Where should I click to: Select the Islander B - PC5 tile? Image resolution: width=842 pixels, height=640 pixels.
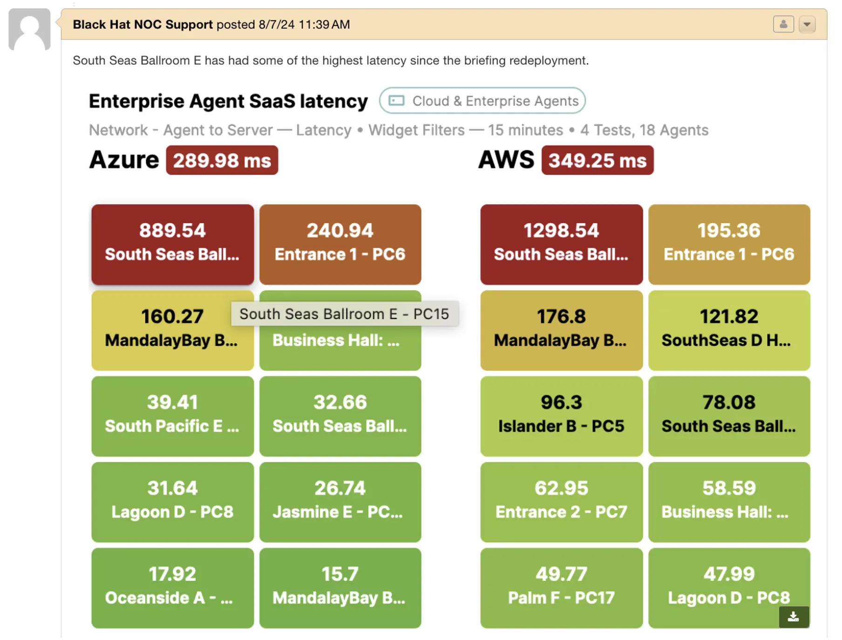561,415
